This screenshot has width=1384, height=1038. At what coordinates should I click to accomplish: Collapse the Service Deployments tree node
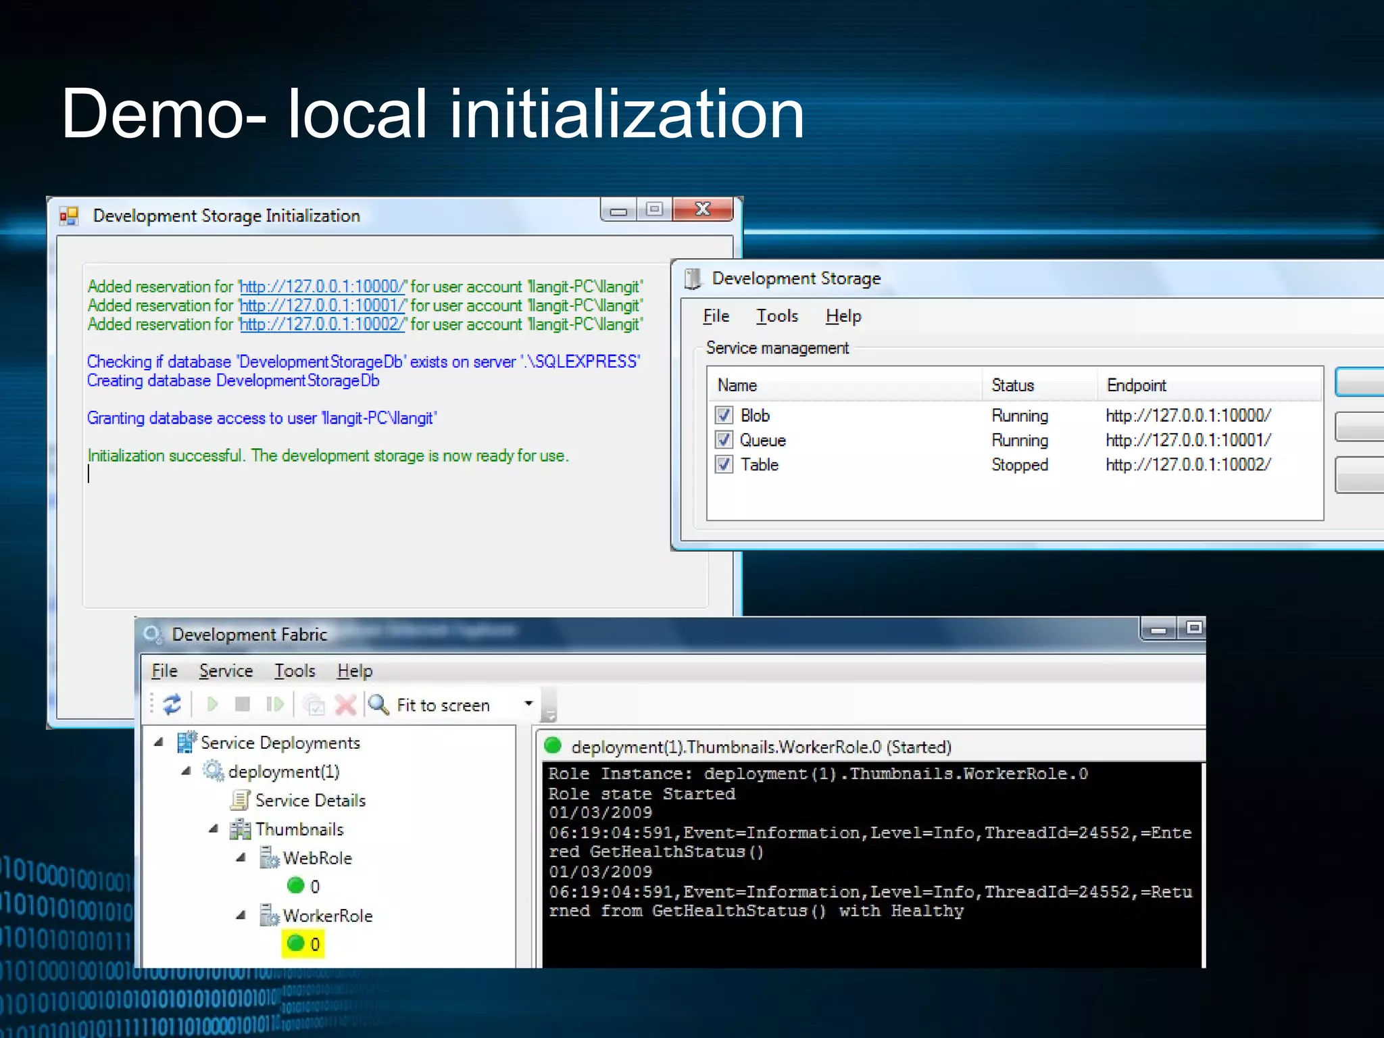[159, 743]
